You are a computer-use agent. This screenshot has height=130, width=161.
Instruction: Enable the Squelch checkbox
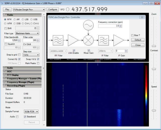[6, 44]
